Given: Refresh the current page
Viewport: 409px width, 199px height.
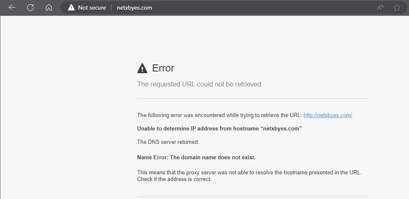Looking at the screenshot, I should click(30, 8).
